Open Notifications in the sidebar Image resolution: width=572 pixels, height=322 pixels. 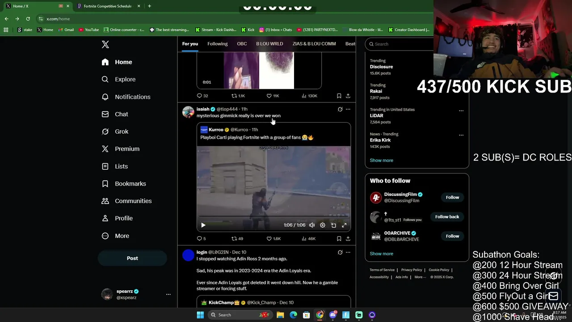tap(126, 97)
